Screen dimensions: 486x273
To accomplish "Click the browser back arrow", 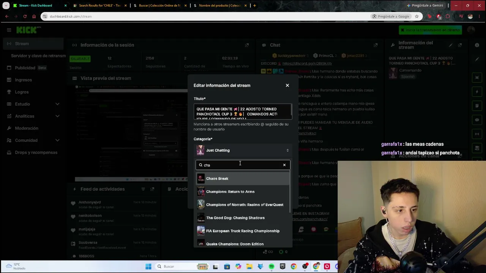I will pyautogui.click(x=7, y=16).
